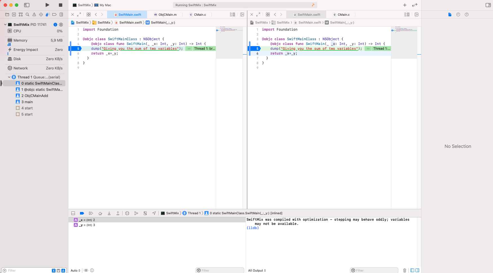Screen dimensions: 493x273
Task: Select the Disk gauge
Action: [35, 59]
